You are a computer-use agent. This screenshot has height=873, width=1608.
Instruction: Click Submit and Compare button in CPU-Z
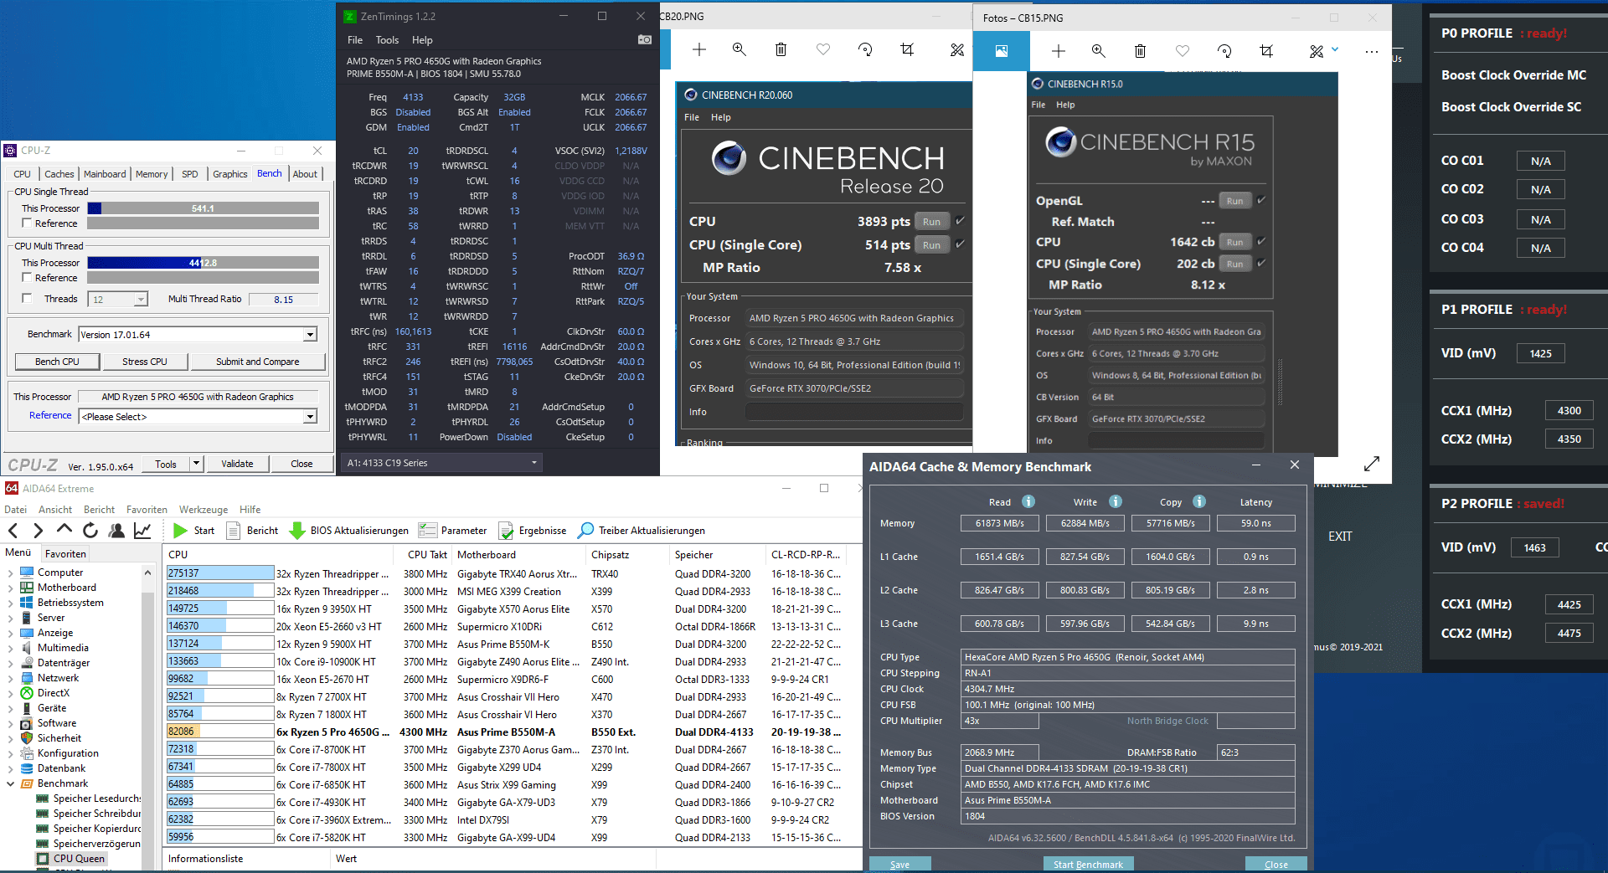tap(258, 362)
